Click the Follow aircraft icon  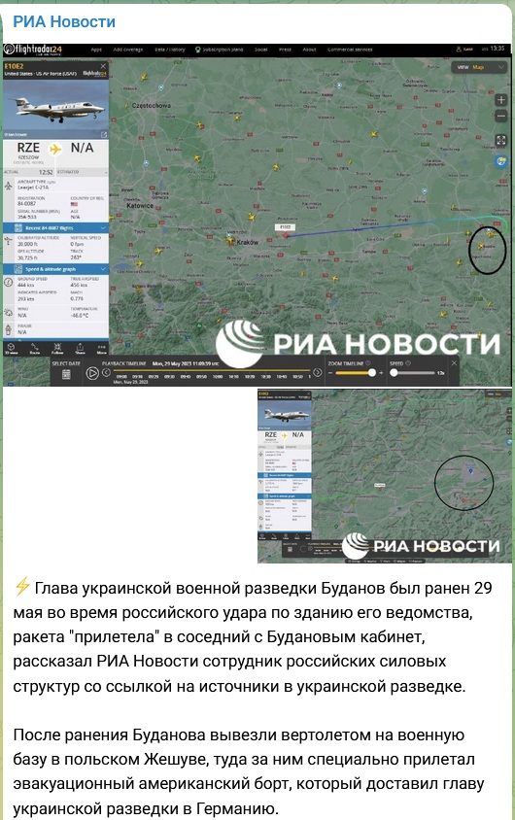(57, 348)
